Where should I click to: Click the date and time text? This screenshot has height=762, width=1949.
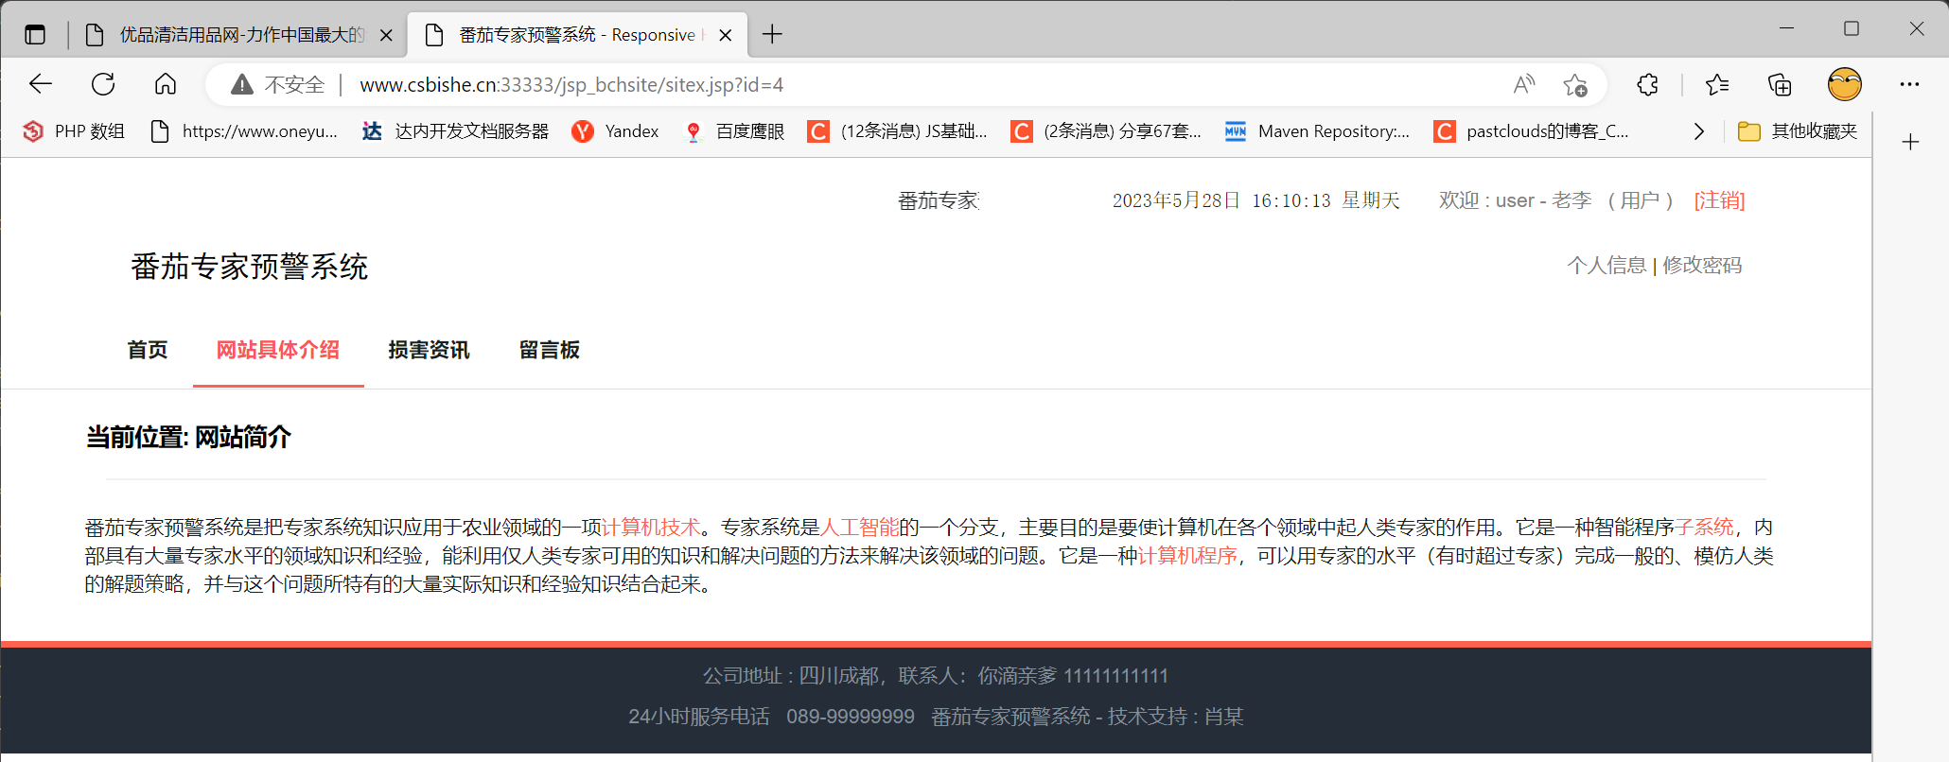1256,200
